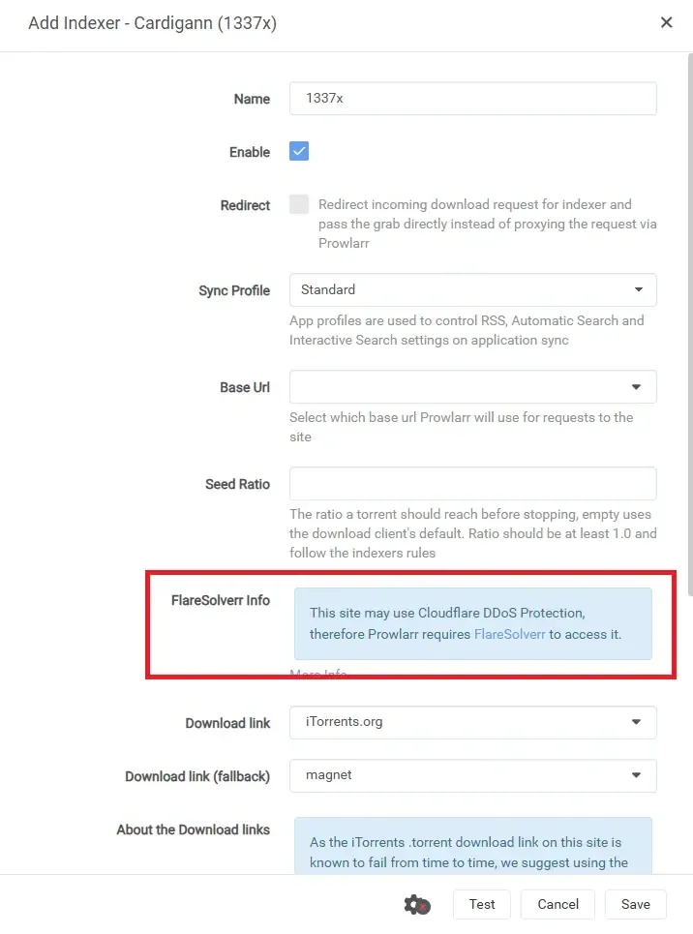Click the Test button
This screenshot has width=693, height=934.
[x=482, y=904]
